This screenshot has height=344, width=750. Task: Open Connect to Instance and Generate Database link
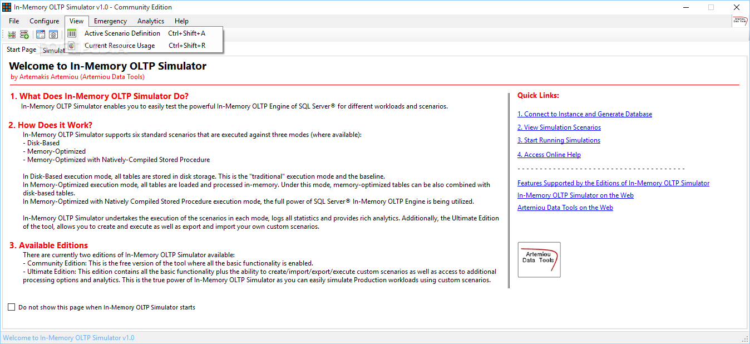[585, 114]
